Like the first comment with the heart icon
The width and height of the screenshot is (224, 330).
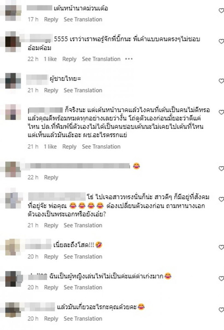pos(222,10)
